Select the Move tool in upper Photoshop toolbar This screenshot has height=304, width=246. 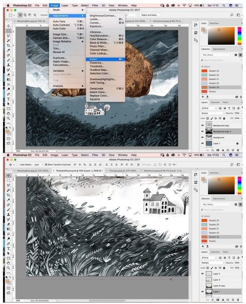pos(9,26)
